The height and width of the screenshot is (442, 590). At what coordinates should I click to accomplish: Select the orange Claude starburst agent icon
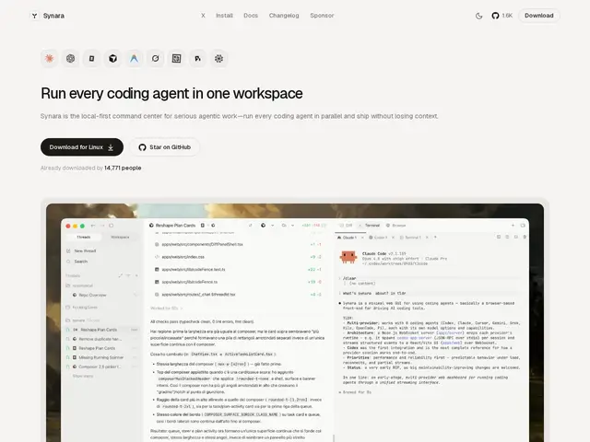pyautogui.click(x=49, y=58)
